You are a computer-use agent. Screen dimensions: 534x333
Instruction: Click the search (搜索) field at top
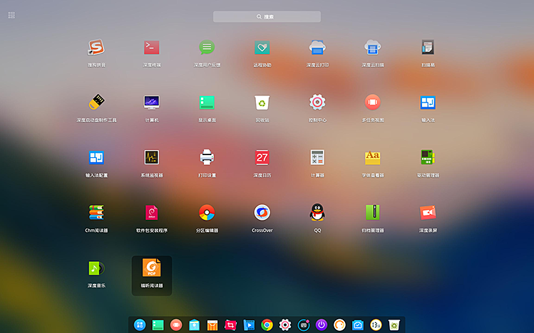click(x=267, y=16)
